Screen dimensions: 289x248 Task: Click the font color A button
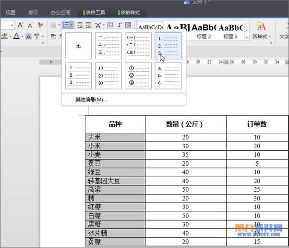[x=16, y=36]
